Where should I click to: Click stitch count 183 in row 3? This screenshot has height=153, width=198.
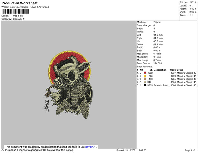coord(151,79)
